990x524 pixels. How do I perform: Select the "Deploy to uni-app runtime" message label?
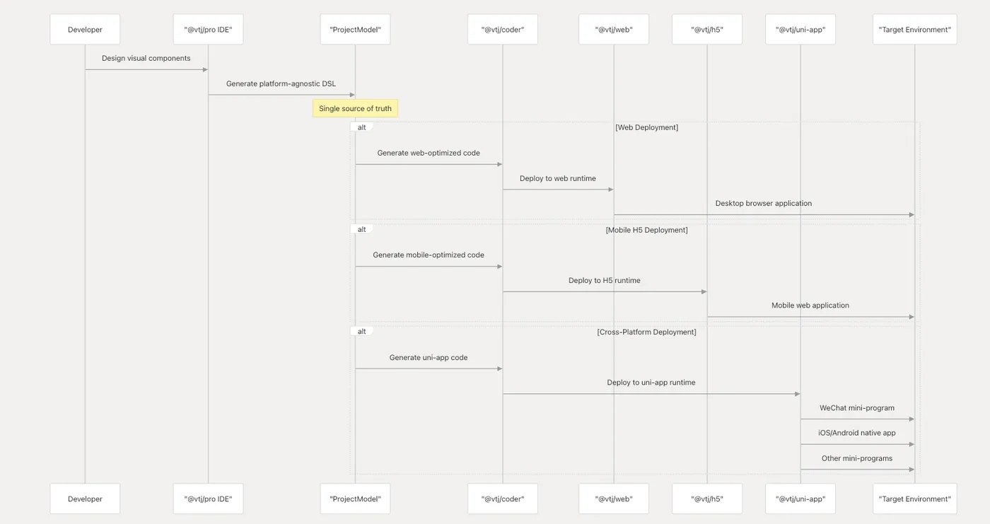click(x=651, y=383)
